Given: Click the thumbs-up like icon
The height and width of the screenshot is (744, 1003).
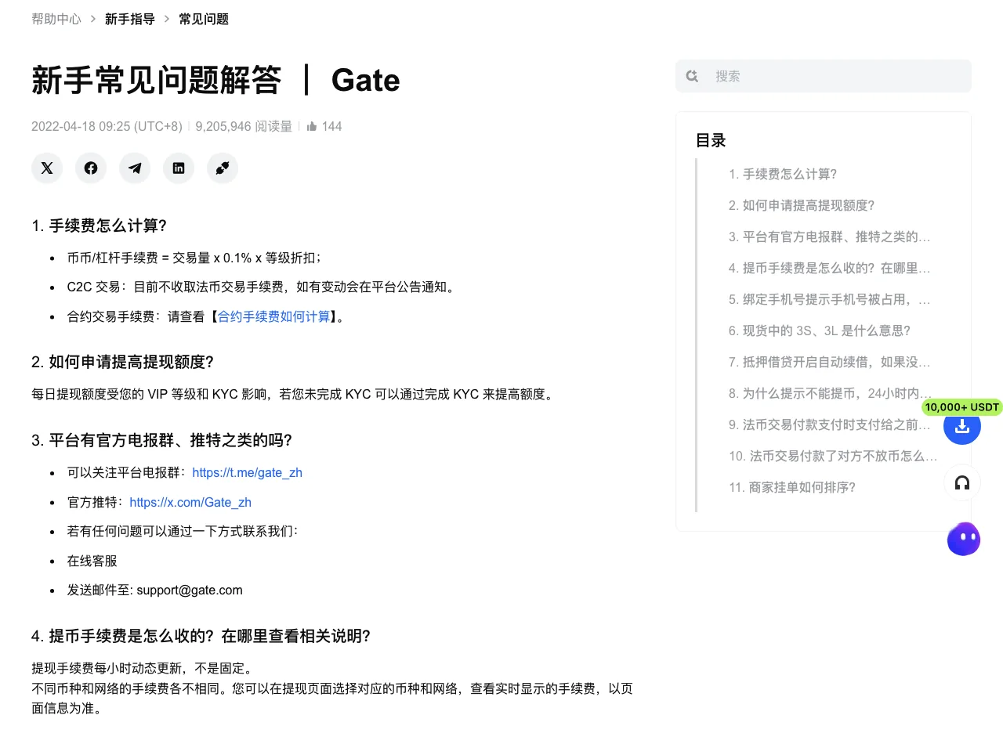Looking at the screenshot, I should tap(312, 126).
